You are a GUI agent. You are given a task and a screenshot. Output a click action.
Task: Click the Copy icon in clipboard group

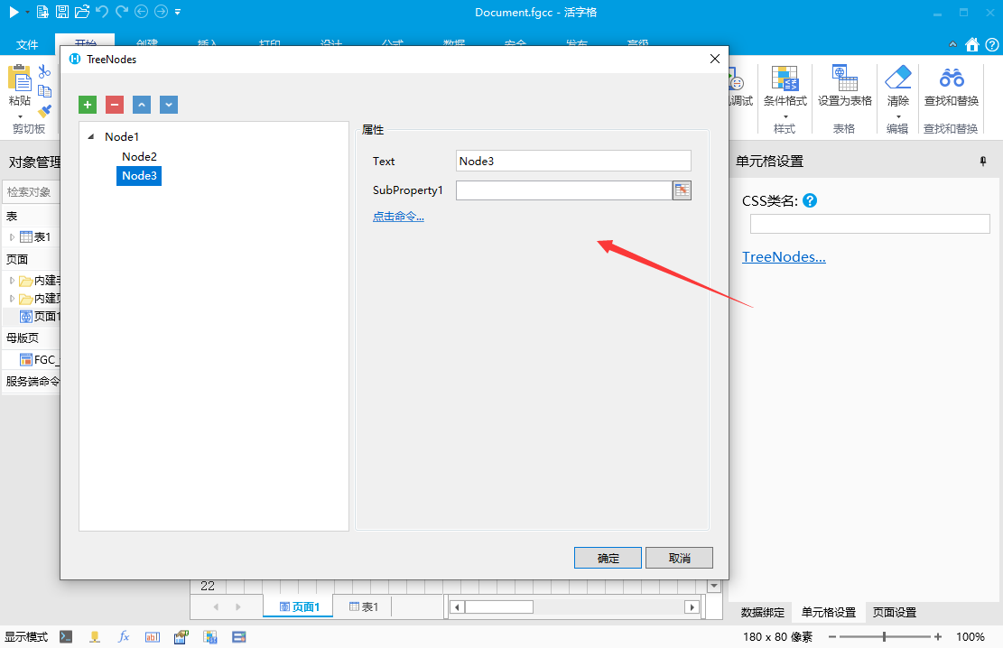point(44,91)
